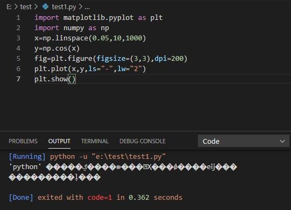The height and width of the screenshot is (210, 291).
Task: Click the chevron after test1.py breadcrumb
Action: (81, 7)
